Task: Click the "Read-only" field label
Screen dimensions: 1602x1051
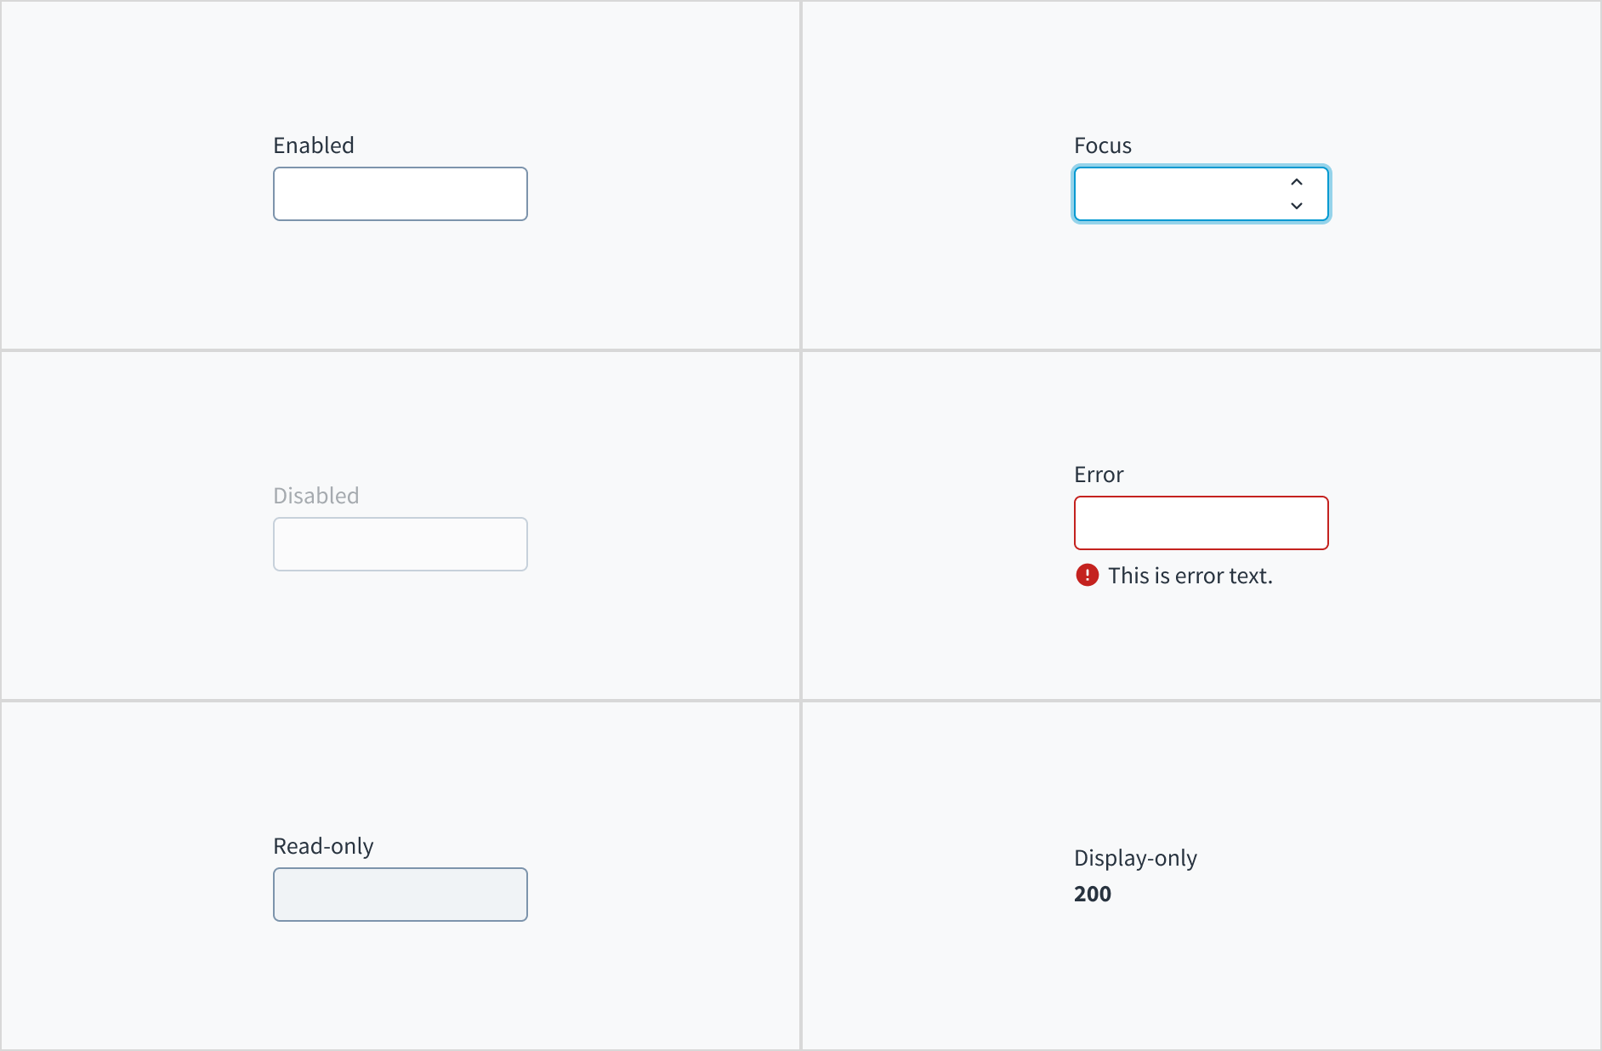Action: 323,846
